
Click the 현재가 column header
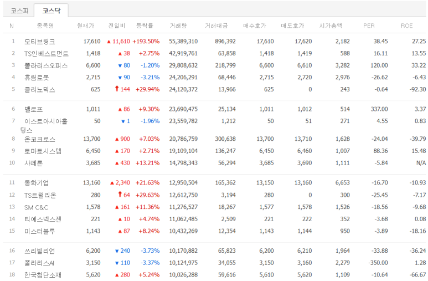[85, 25]
